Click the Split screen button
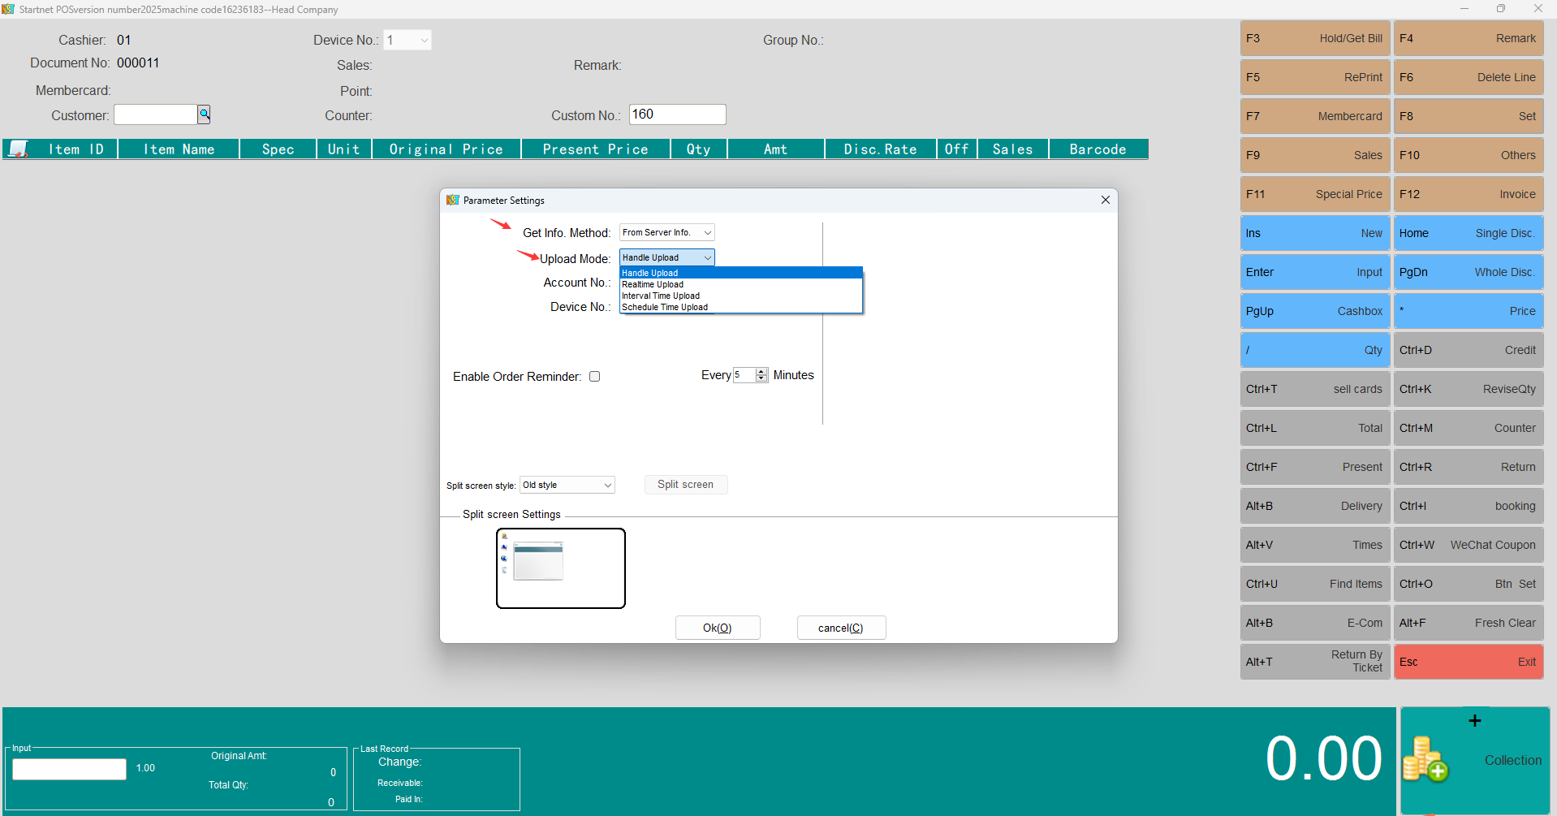The width and height of the screenshot is (1557, 816). [685, 485]
